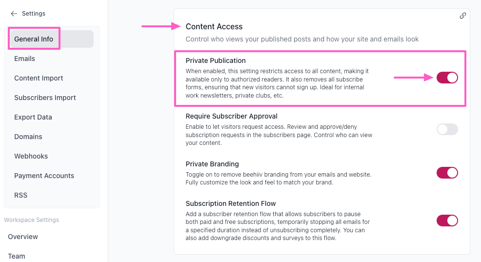Go to the Emails settings page
481x262 pixels.
coord(25,59)
